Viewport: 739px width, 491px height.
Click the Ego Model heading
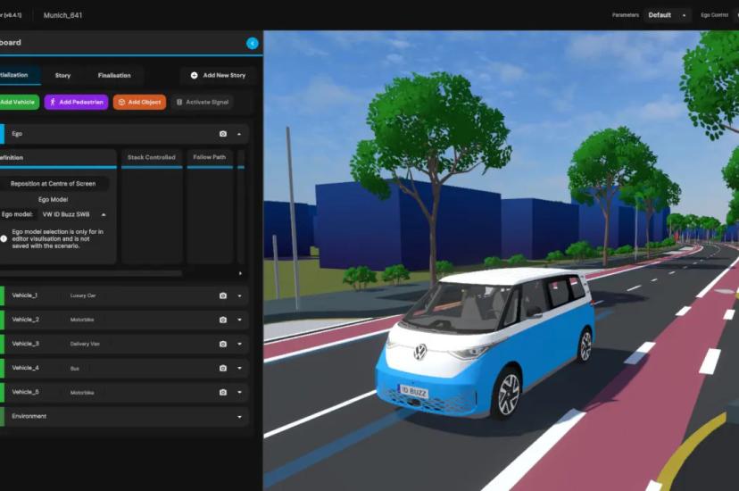coord(54,200)
